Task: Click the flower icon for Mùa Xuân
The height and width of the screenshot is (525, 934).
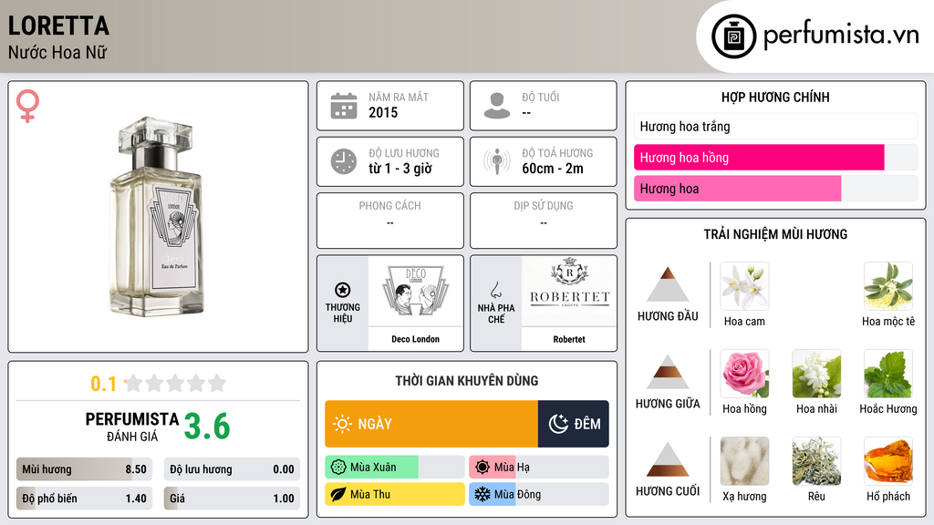Action: click(x=338, y=468)
